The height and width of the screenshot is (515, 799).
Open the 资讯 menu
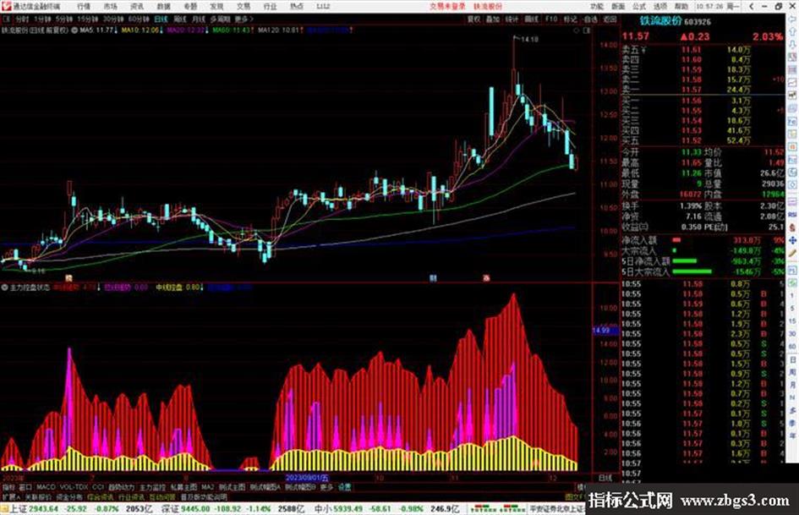coord(137,7)
